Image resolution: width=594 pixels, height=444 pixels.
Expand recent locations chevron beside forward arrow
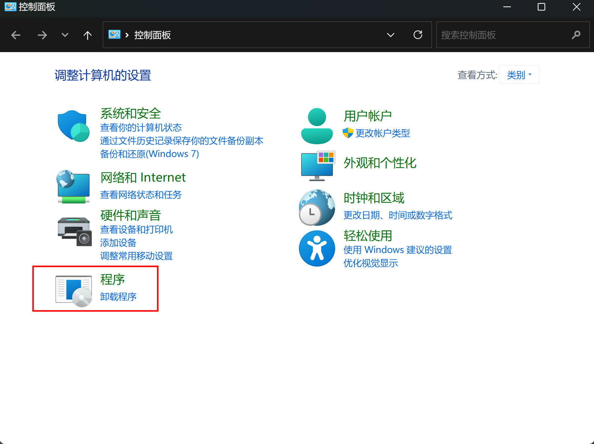tap(65, 35)
